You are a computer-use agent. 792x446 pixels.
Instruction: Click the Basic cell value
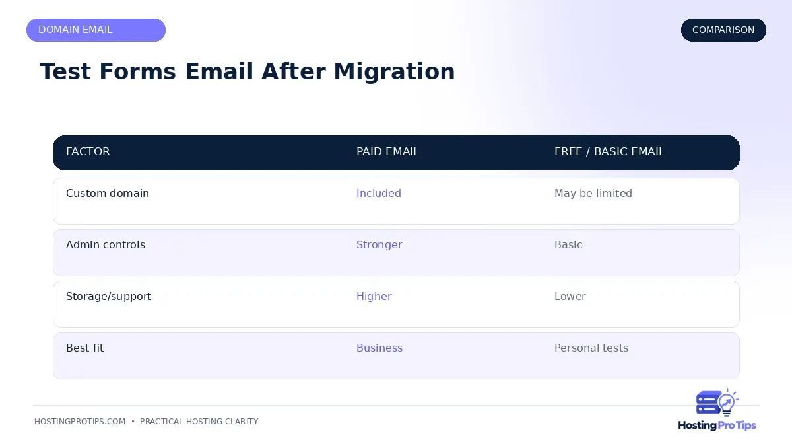(x=568, y=244)
